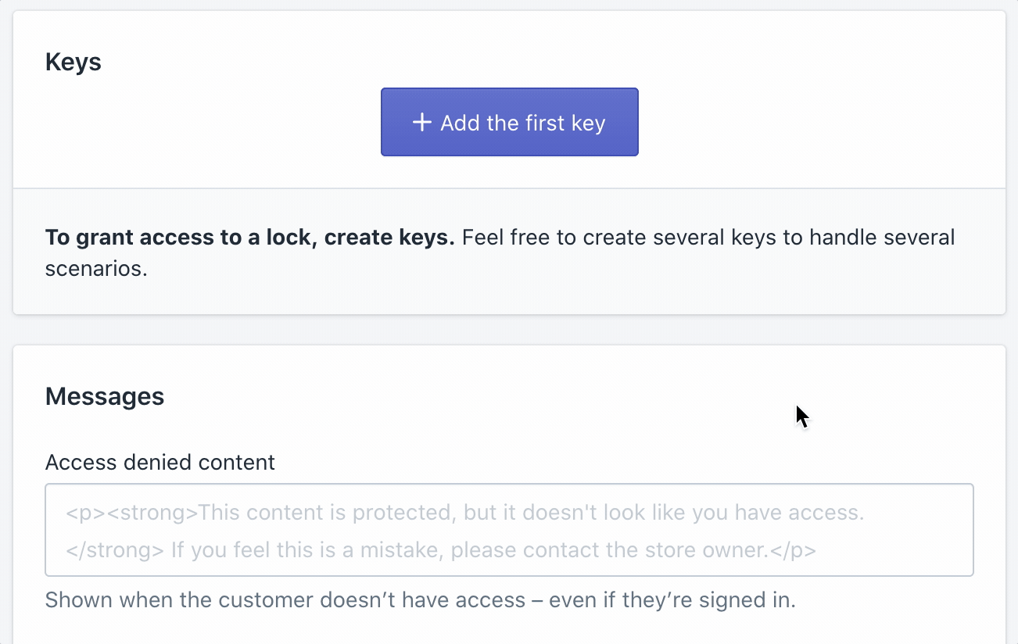Screen dimensions: 1018x644
Task: Click the placeholder line starting with <p><strong>
Action: [464, 513]
